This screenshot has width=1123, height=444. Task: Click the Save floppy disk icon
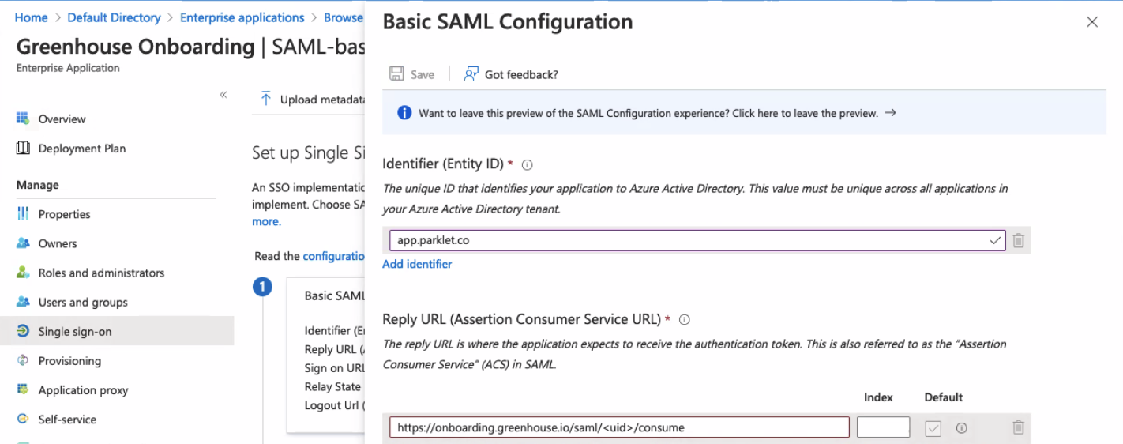click(x=396, y=73)
